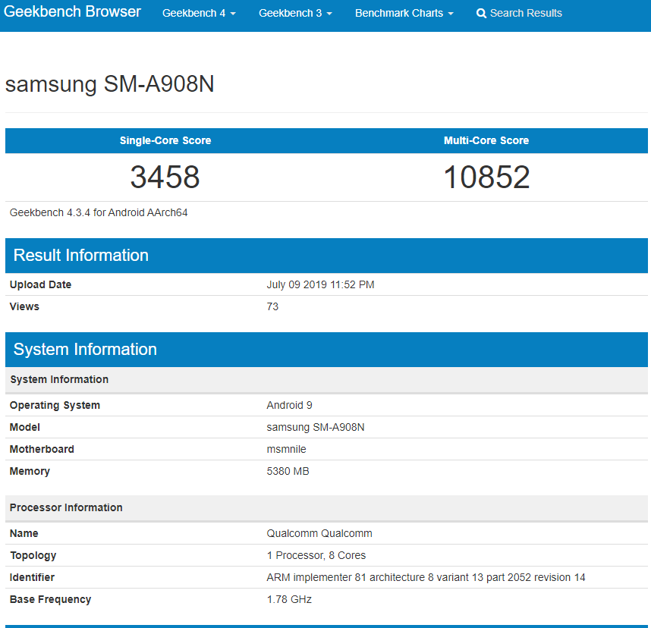Select the Qualcomm Qualcomm value
Image resolution: width=651 pixels, height=628 pixels.
click(319, 534)
